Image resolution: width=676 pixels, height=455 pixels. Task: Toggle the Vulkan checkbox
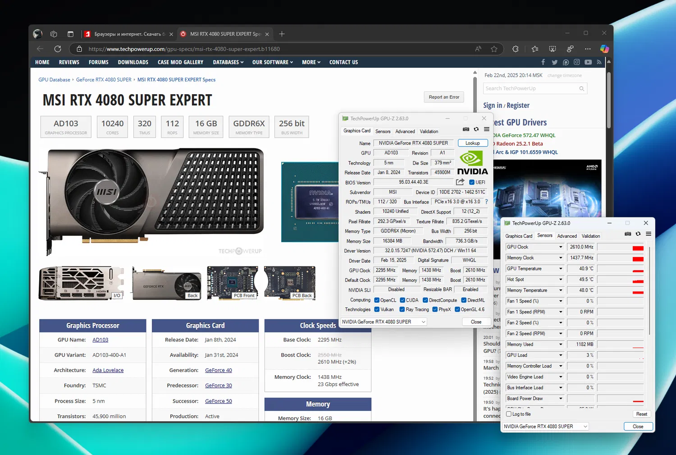(x=377, y=309)
